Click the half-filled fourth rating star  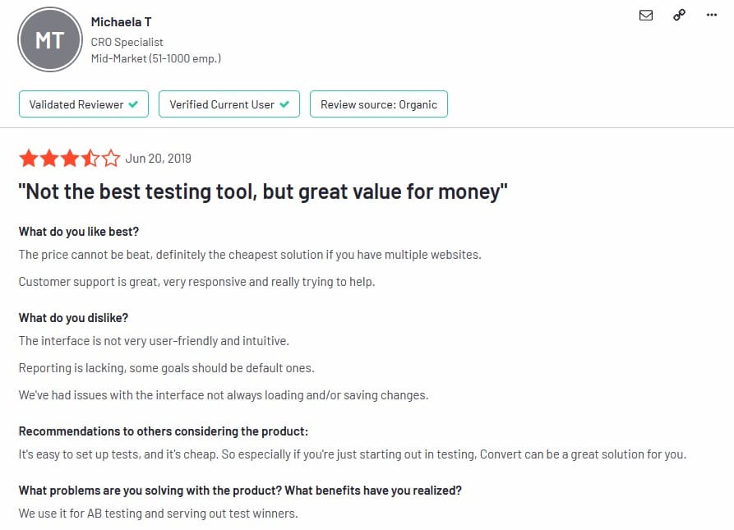point(90,158)
